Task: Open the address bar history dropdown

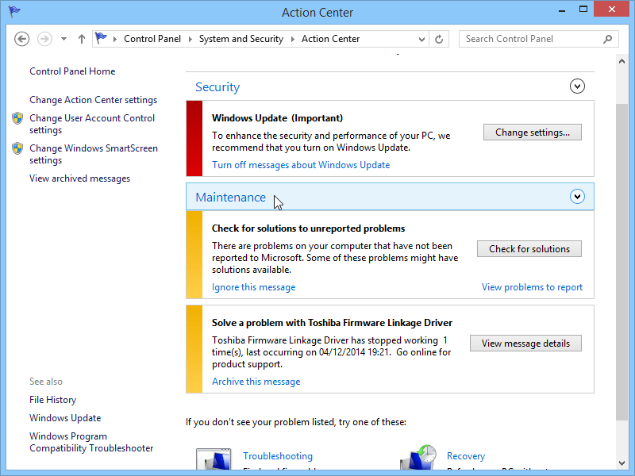Action: (421, 39)
